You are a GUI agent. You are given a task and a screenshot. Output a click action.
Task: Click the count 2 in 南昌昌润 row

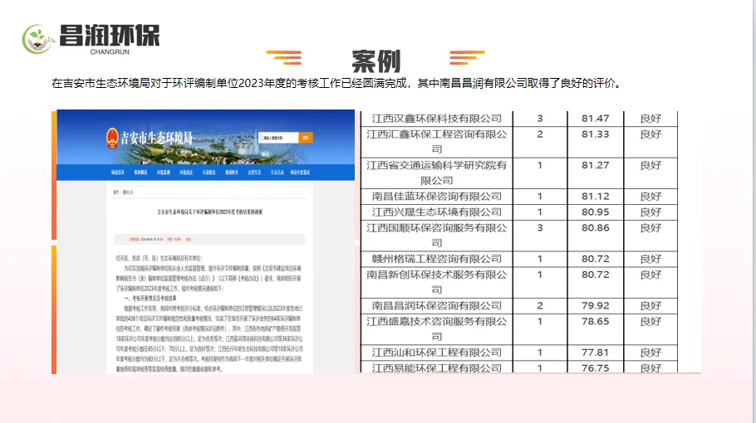tap(540, 305)
